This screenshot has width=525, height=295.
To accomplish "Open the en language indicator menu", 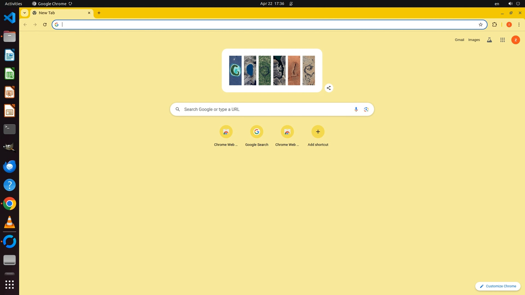I will coord(497,4).
